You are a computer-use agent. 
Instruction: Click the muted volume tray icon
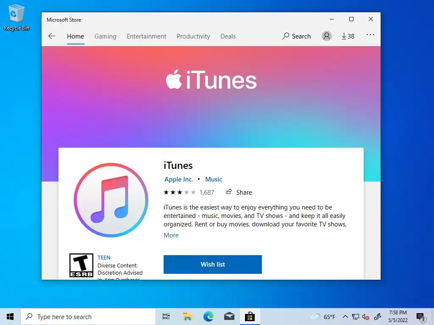click(366, 317)
